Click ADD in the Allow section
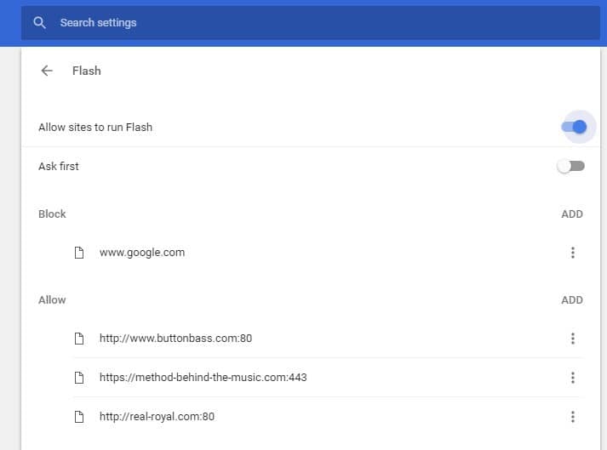Screen dimensions: 607x450 pos(572,300)
